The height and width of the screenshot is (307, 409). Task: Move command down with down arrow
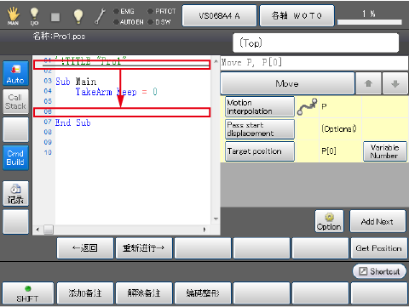[395, 83]
